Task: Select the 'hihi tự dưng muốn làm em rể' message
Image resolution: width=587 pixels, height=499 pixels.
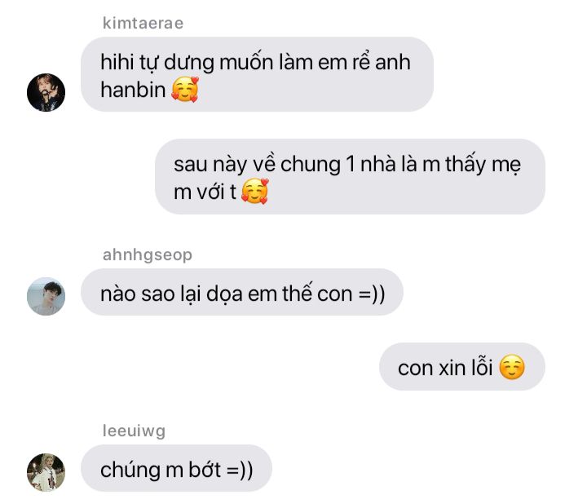Action: coord(257,74)
